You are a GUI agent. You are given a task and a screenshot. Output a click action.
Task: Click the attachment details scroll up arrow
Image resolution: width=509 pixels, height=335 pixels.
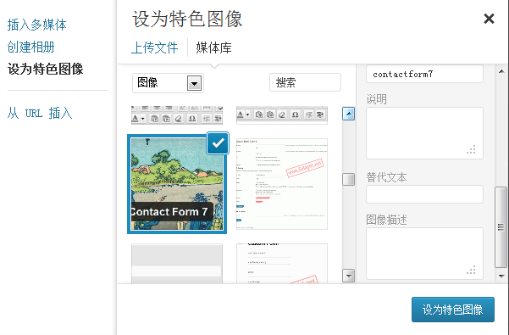tap(501, 71)
